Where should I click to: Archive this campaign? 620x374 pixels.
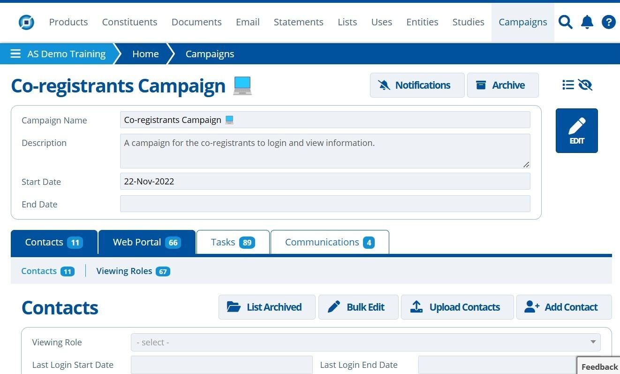coord(503,85)
